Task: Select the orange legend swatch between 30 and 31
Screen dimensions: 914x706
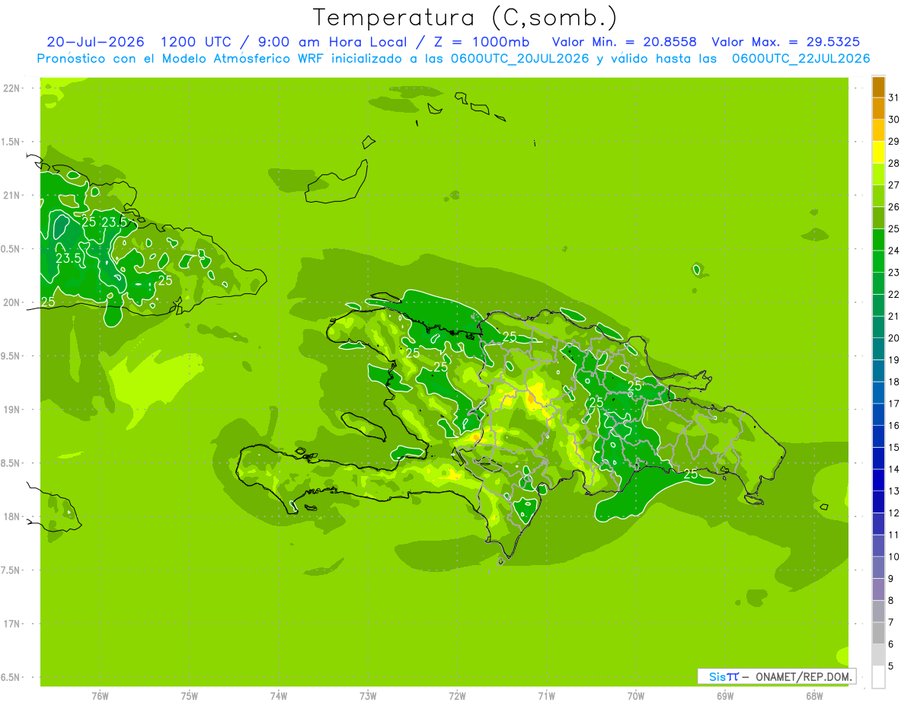Action: (x=878, y=108)
